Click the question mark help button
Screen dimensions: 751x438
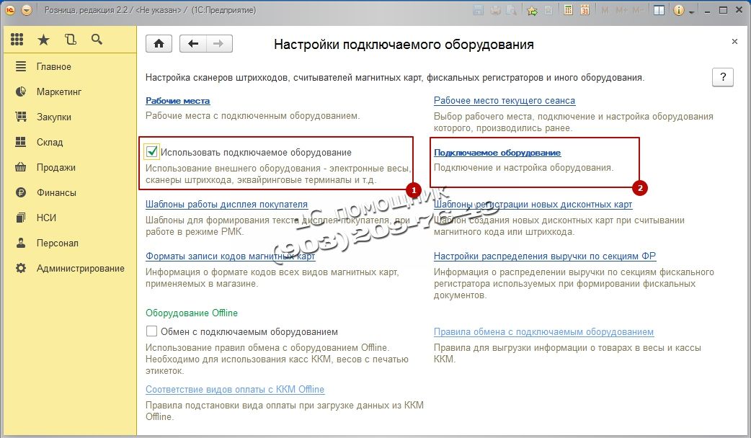tap(722, 78)
